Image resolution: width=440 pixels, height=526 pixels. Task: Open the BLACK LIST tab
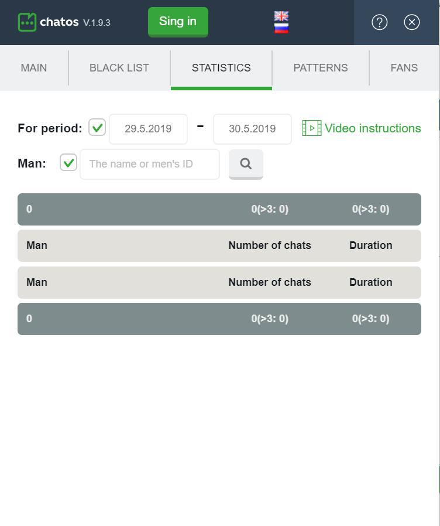click(119, 68)
